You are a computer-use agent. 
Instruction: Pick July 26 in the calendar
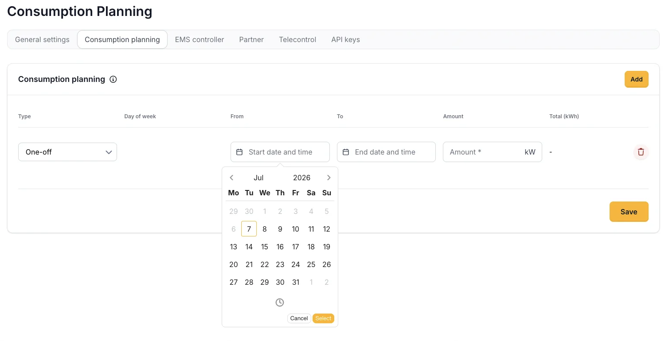coord(327,264)
